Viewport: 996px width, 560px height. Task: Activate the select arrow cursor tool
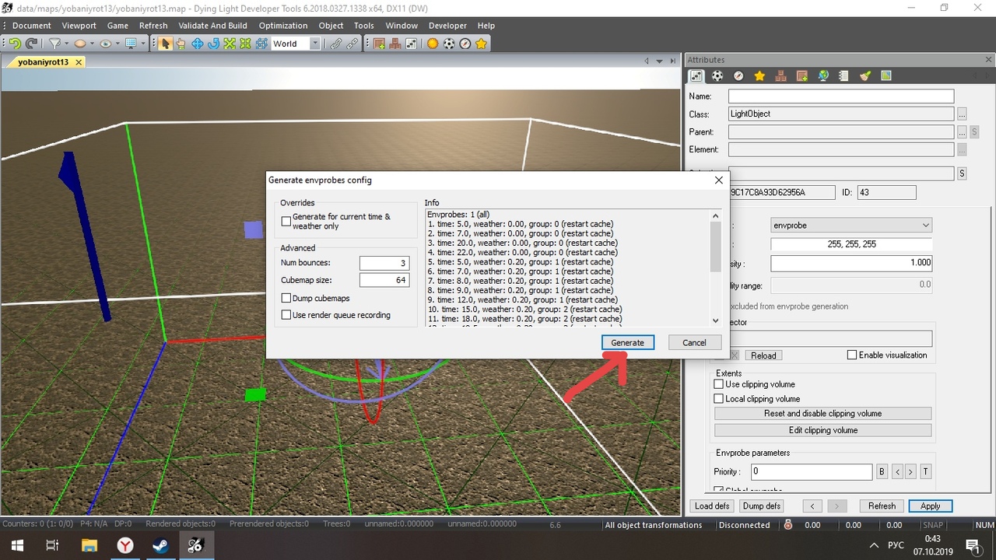pos(165,44)
